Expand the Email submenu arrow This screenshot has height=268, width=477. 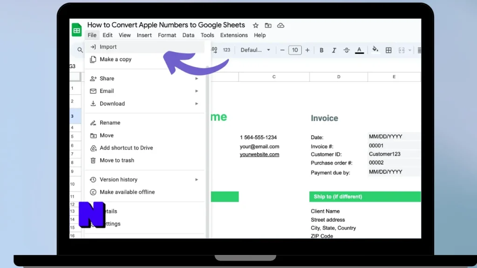(197, 91)
